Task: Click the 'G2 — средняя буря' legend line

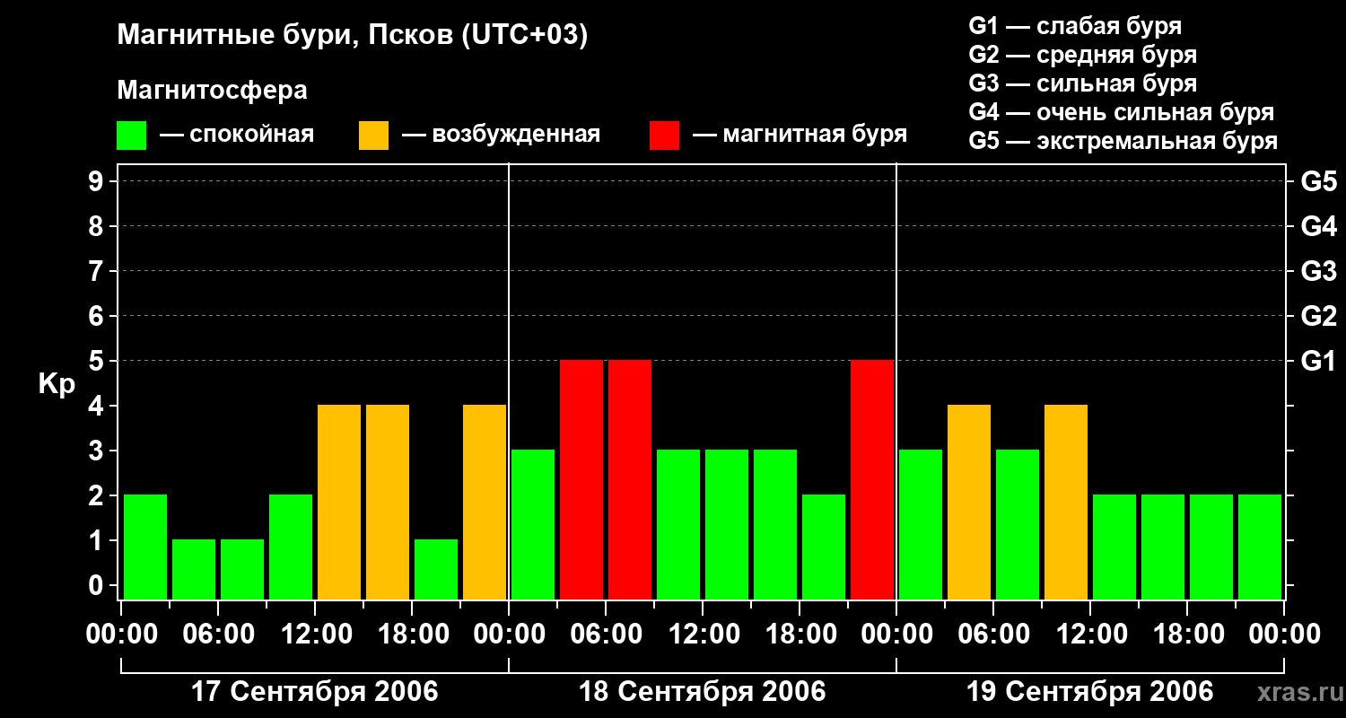Action: [1082, 55]
